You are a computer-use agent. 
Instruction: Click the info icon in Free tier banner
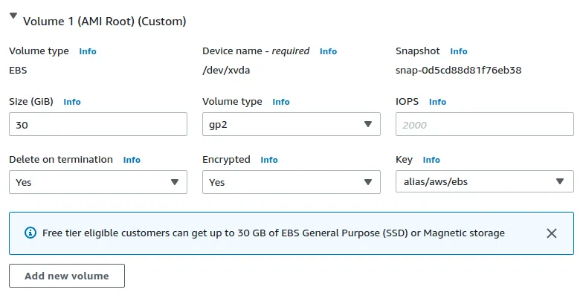coord(30,233)
